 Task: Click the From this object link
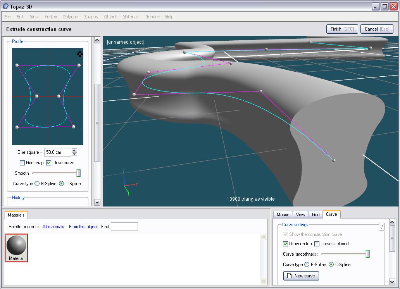83,227
